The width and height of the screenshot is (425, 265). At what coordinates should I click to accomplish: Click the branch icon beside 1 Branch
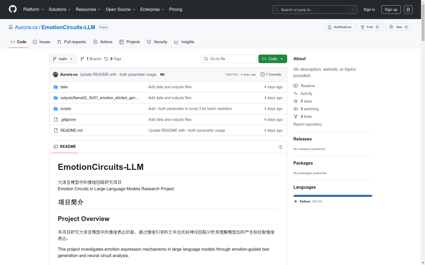(82, 59)
